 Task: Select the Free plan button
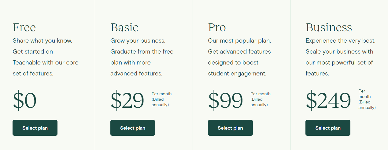pos(35,128)
